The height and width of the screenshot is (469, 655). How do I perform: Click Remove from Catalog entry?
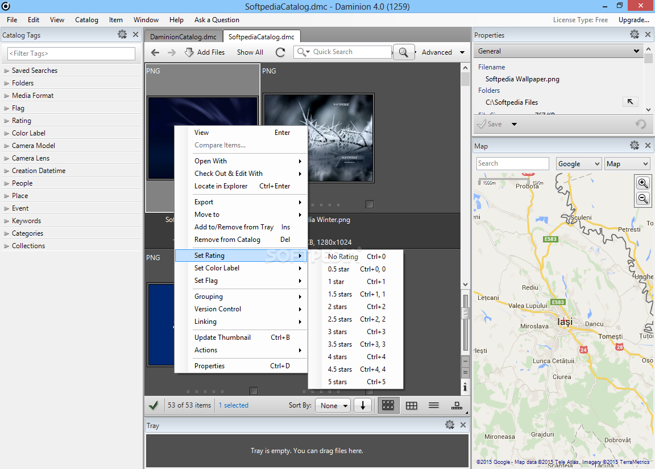pyautogui.click(x=241, y=240)
